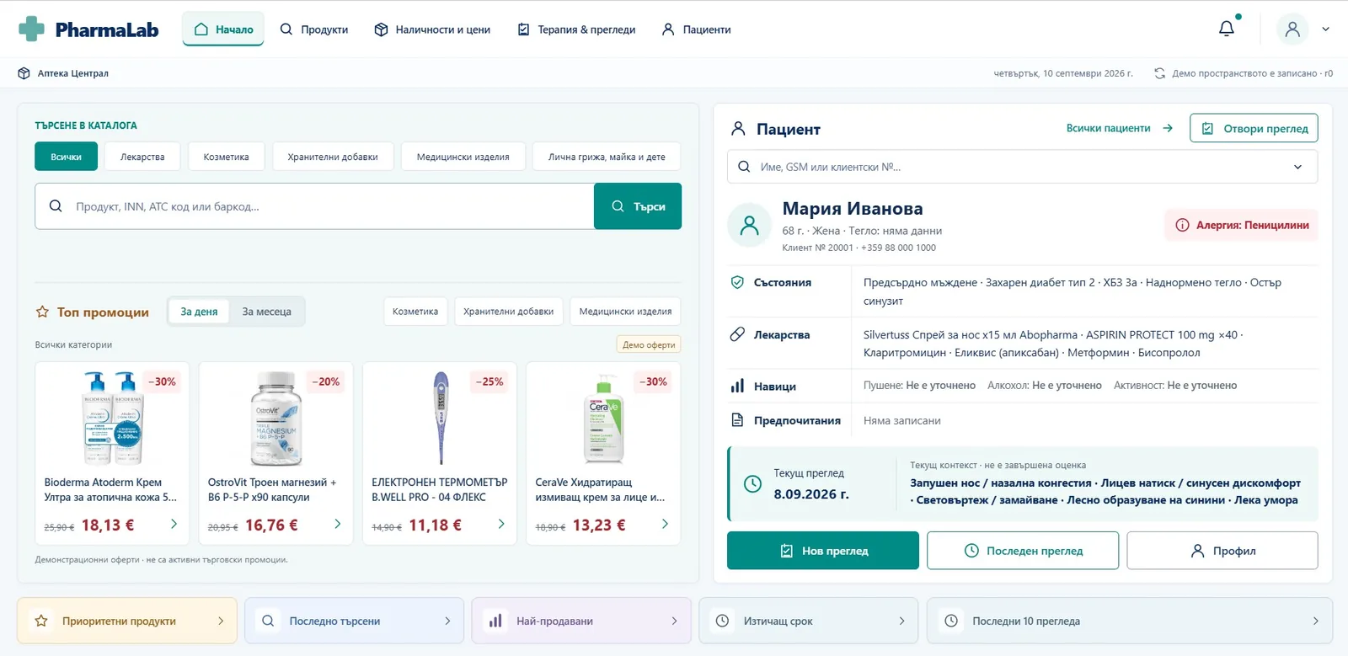Expand the Най-продавани card

coord(581,621)
